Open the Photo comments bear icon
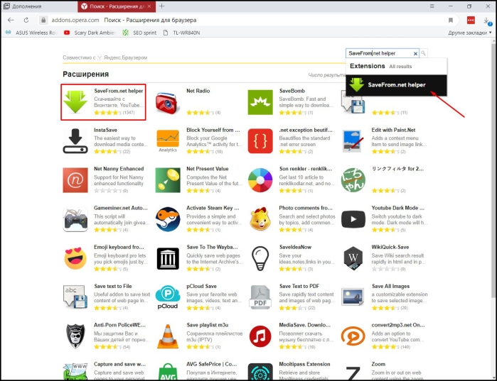Screen dimensions: 497x381 (x=260, y=219)
